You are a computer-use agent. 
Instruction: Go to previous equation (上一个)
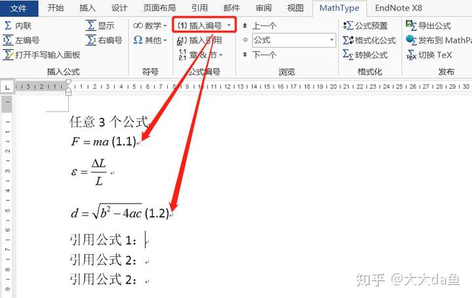(x=260, y=26)
